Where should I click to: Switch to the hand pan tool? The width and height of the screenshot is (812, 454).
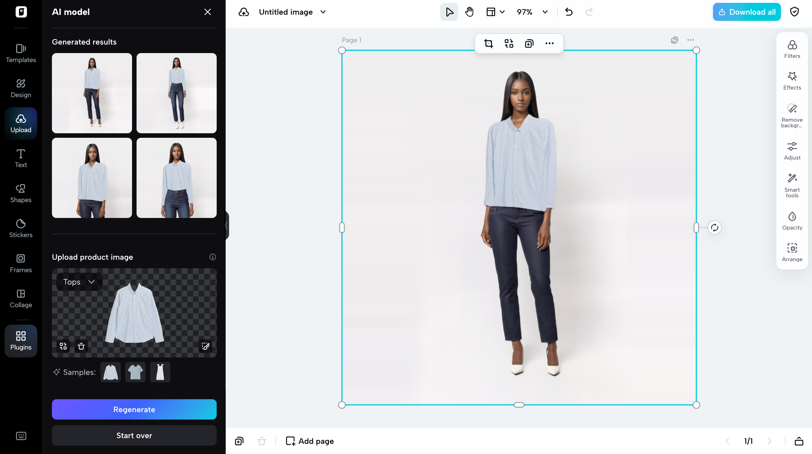pos(469,12)
